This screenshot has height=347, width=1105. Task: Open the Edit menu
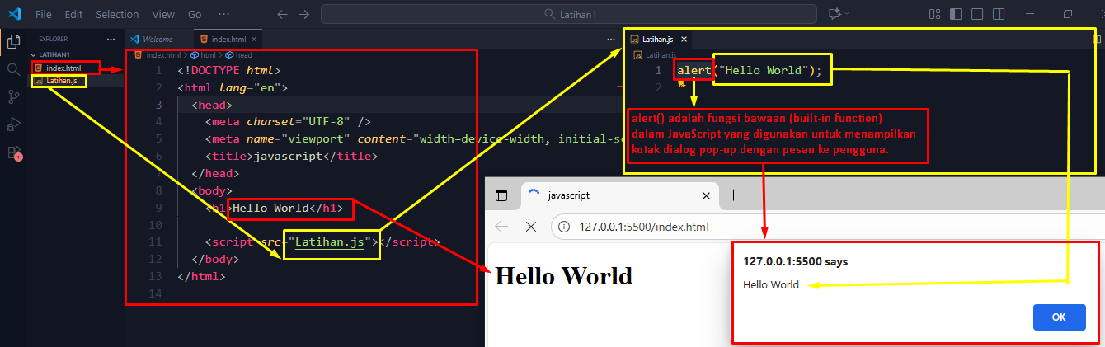73,15
